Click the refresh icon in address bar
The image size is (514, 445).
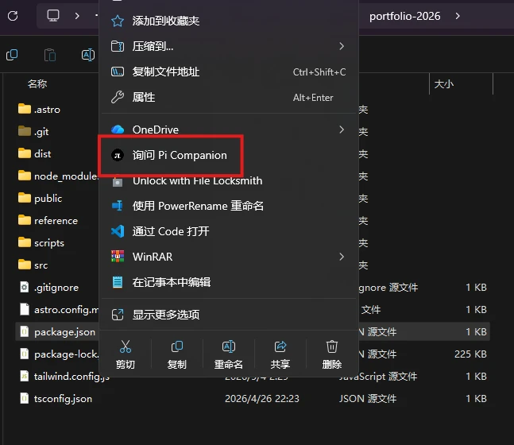pos(13,16)
